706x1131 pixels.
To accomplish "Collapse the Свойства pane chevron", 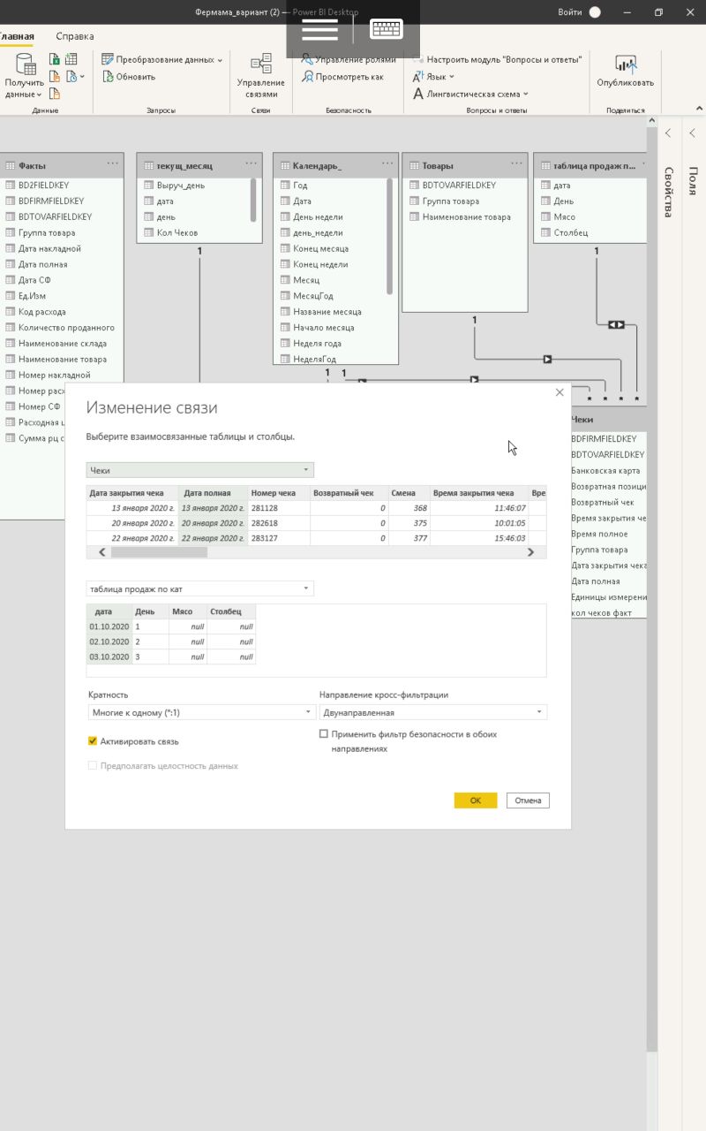I will [668, 133].
